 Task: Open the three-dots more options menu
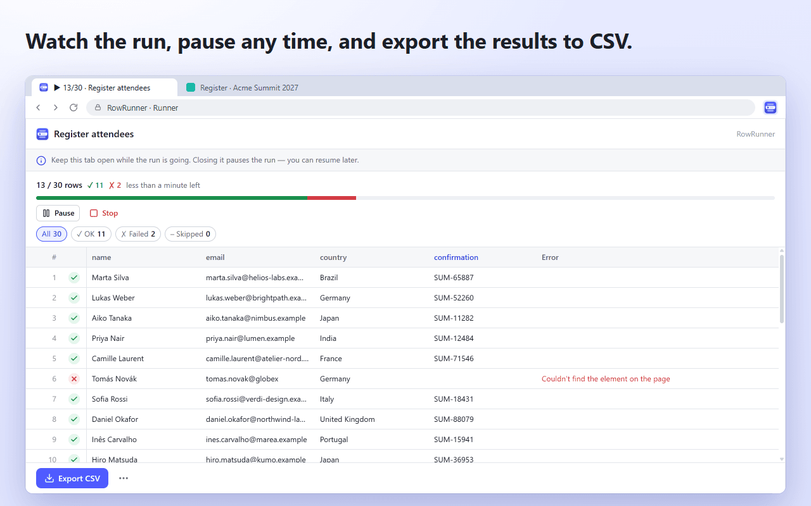click(x=124, y=478)
